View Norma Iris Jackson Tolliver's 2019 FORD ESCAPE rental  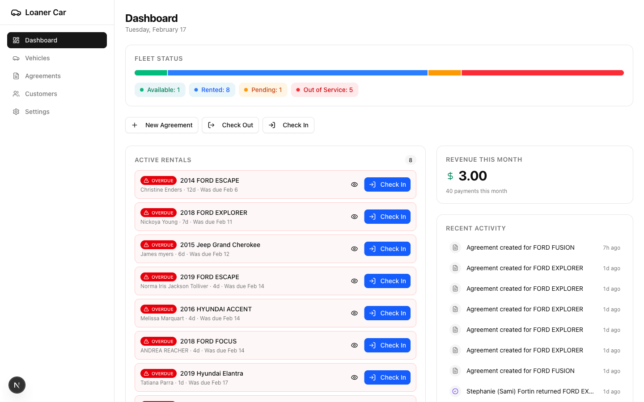[354, 281]
